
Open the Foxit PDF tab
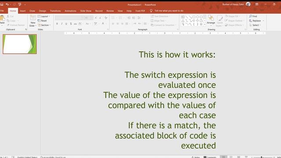[x=140, y=11]
